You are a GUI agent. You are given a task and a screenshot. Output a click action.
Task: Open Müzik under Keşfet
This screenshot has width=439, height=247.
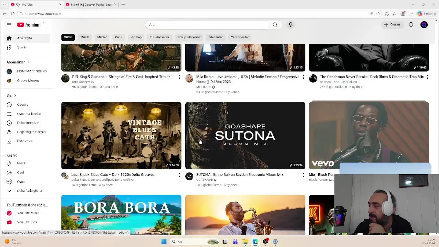pos(27,163)
